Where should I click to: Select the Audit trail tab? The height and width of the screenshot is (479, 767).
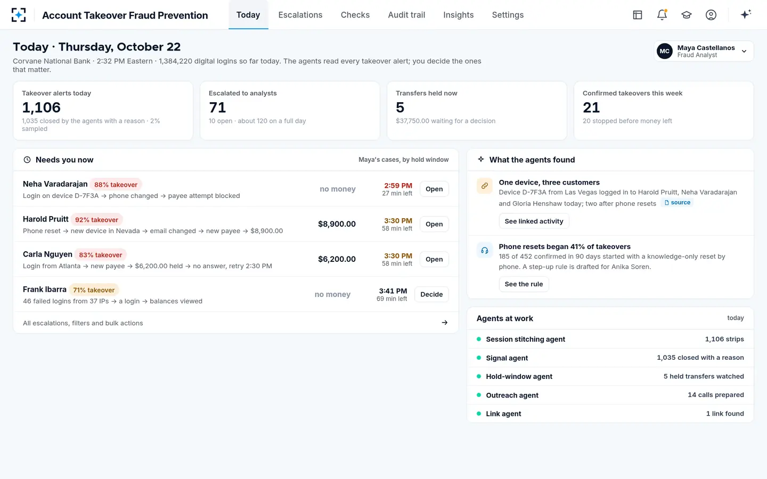click(406, 15)
